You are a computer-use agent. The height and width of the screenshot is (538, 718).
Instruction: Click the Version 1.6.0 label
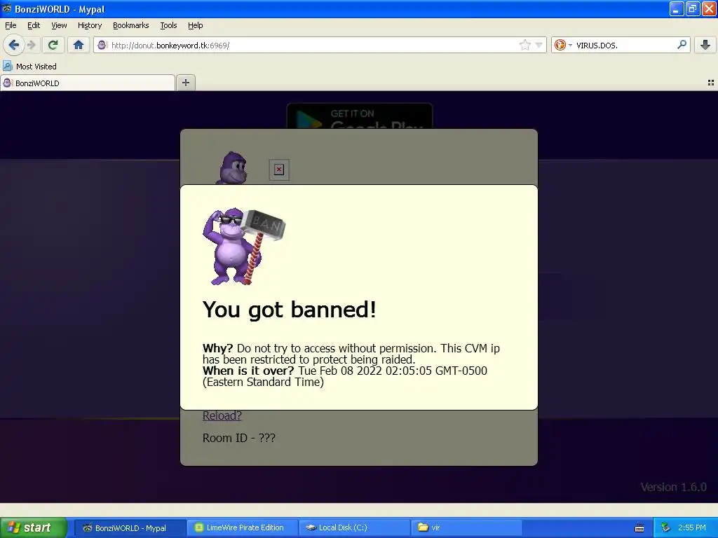coord(673,487)
